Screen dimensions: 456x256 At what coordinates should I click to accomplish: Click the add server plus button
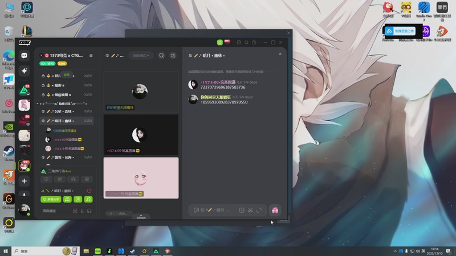coord(24,181)
